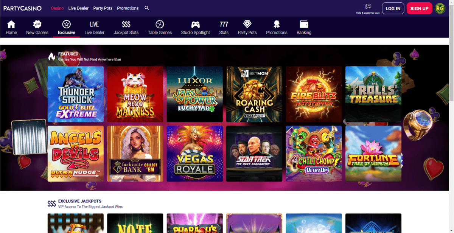Launch Vegas Royale game
Viewport: 454px width, 233px height.
pos(195,154)
